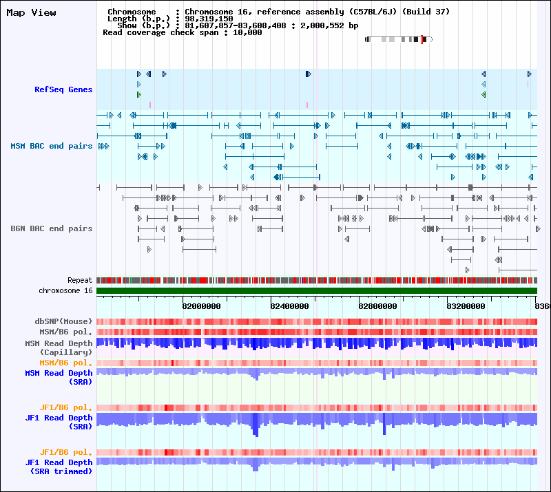Click the MSM Read Depth (Capillary) blue histogram
Viewport: 551px width, 492px height.
(x=317, y=344)
